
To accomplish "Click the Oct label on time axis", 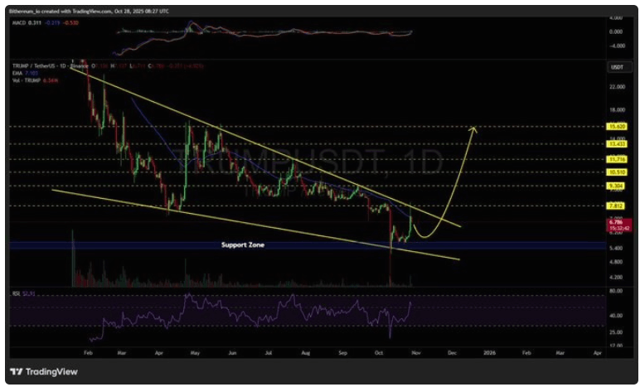I will [379, 353].
